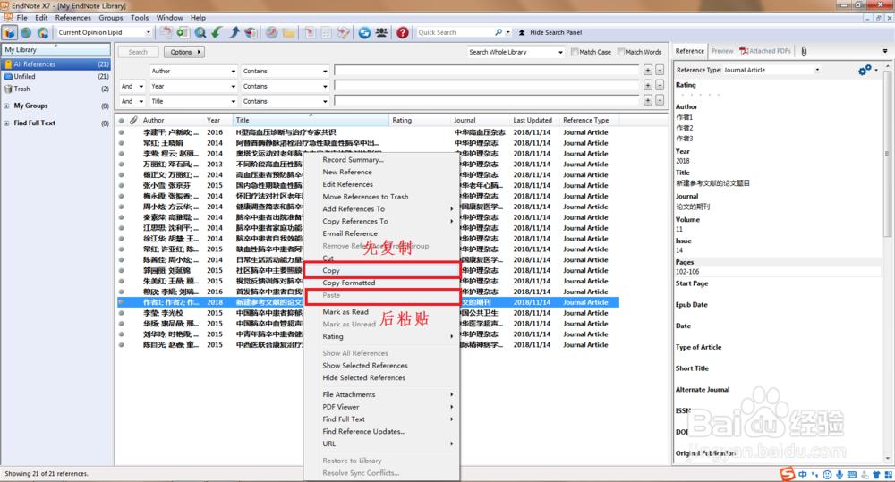Select Integrated Library & Online Search Mode icon
Image resolution: width=895 pixels, height=482 pixels.
pos(43,32)
